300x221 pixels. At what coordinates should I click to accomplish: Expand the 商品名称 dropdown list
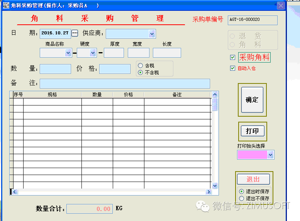68,53
